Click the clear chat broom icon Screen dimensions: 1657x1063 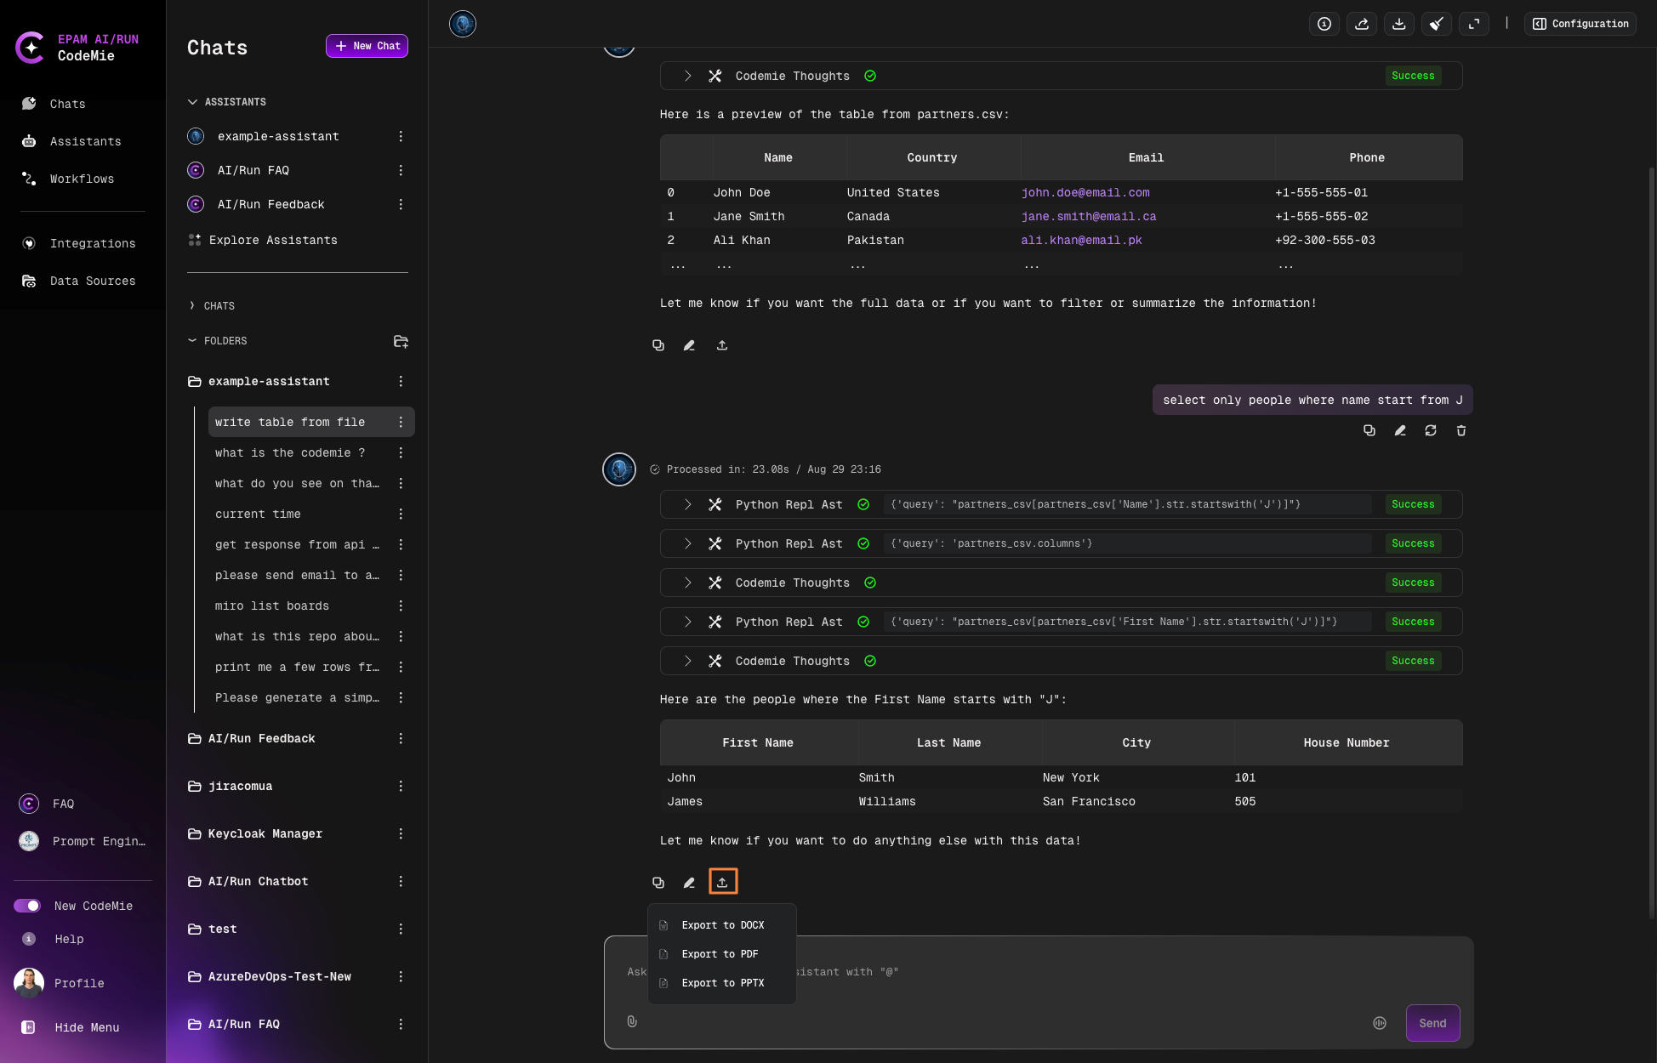pyautogui.click(x=1437, y=24)
